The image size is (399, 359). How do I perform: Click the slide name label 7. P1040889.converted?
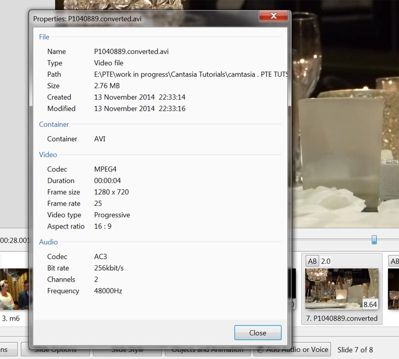tap(342, 318)
